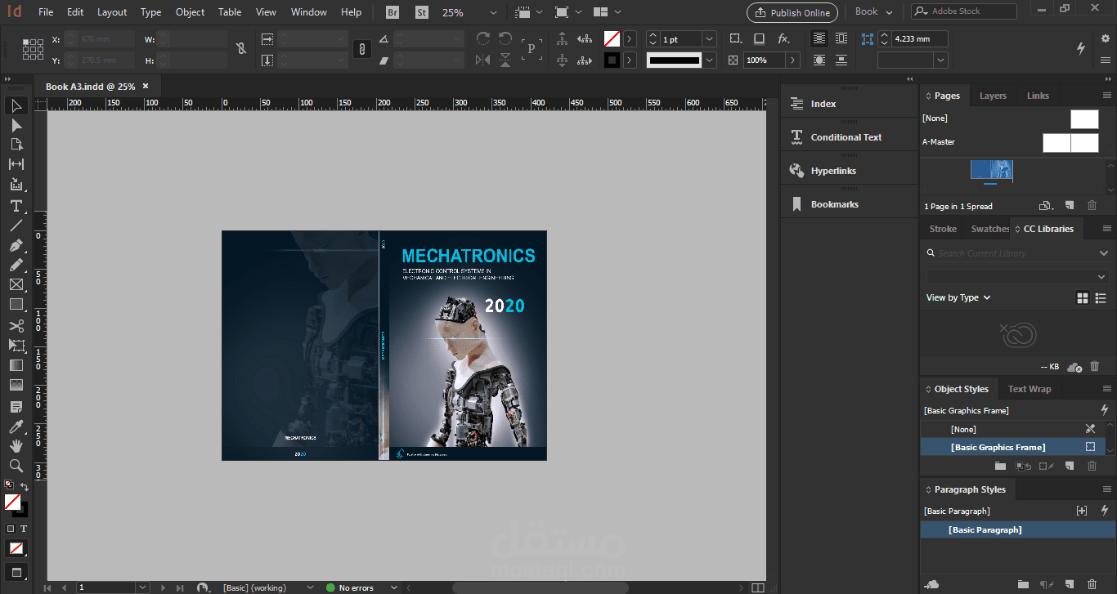Select the Line tool
Viewport: 1117px width, 594px height.
coord(16,226)
